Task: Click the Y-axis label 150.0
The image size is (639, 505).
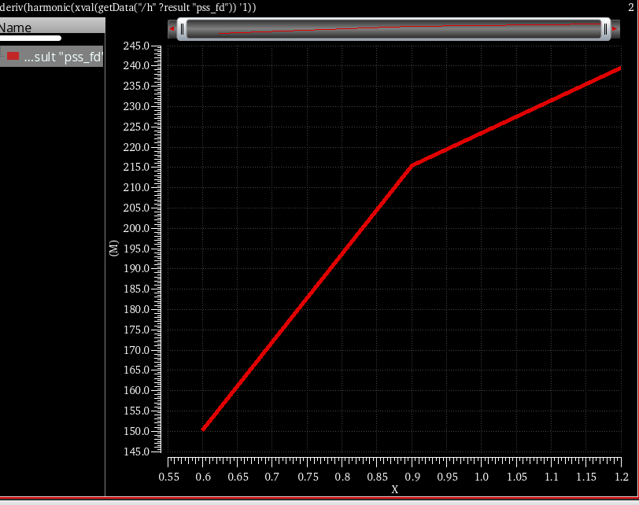Action: tap(136, 431)
